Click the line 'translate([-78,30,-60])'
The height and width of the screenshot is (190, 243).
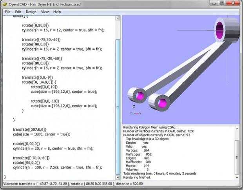(41, 40)
